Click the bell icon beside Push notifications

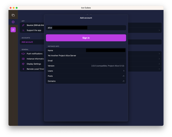[x=23, y=54]
